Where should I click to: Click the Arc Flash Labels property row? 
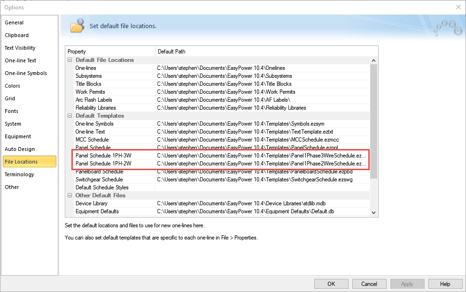[x=93, y=100]
